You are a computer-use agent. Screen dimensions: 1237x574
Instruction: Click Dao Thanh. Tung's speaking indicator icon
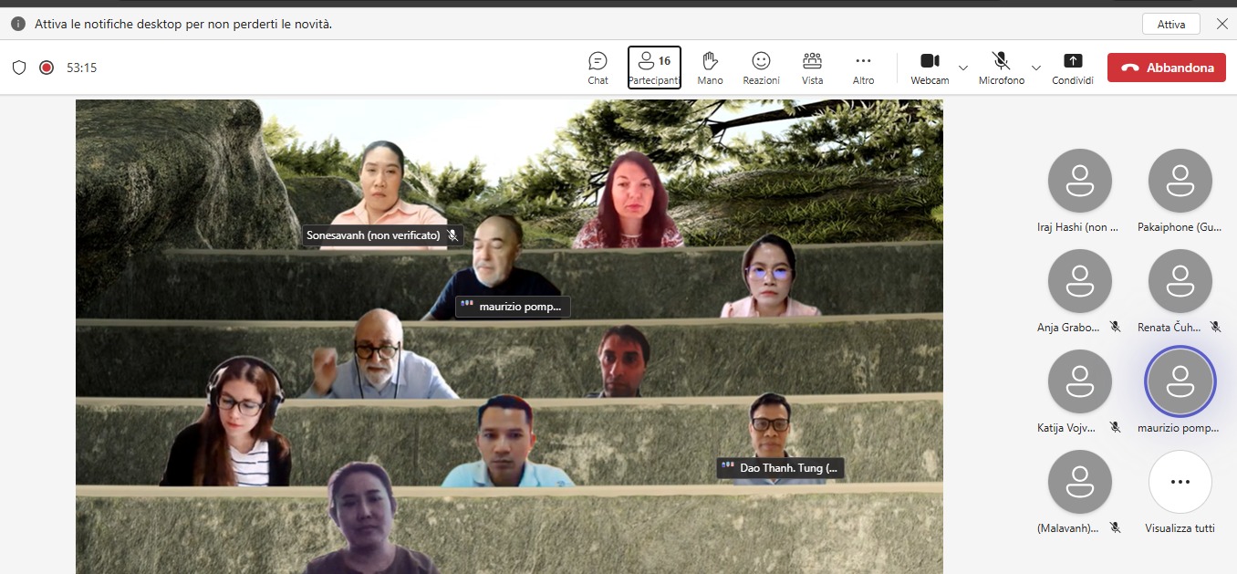point(727,467)
